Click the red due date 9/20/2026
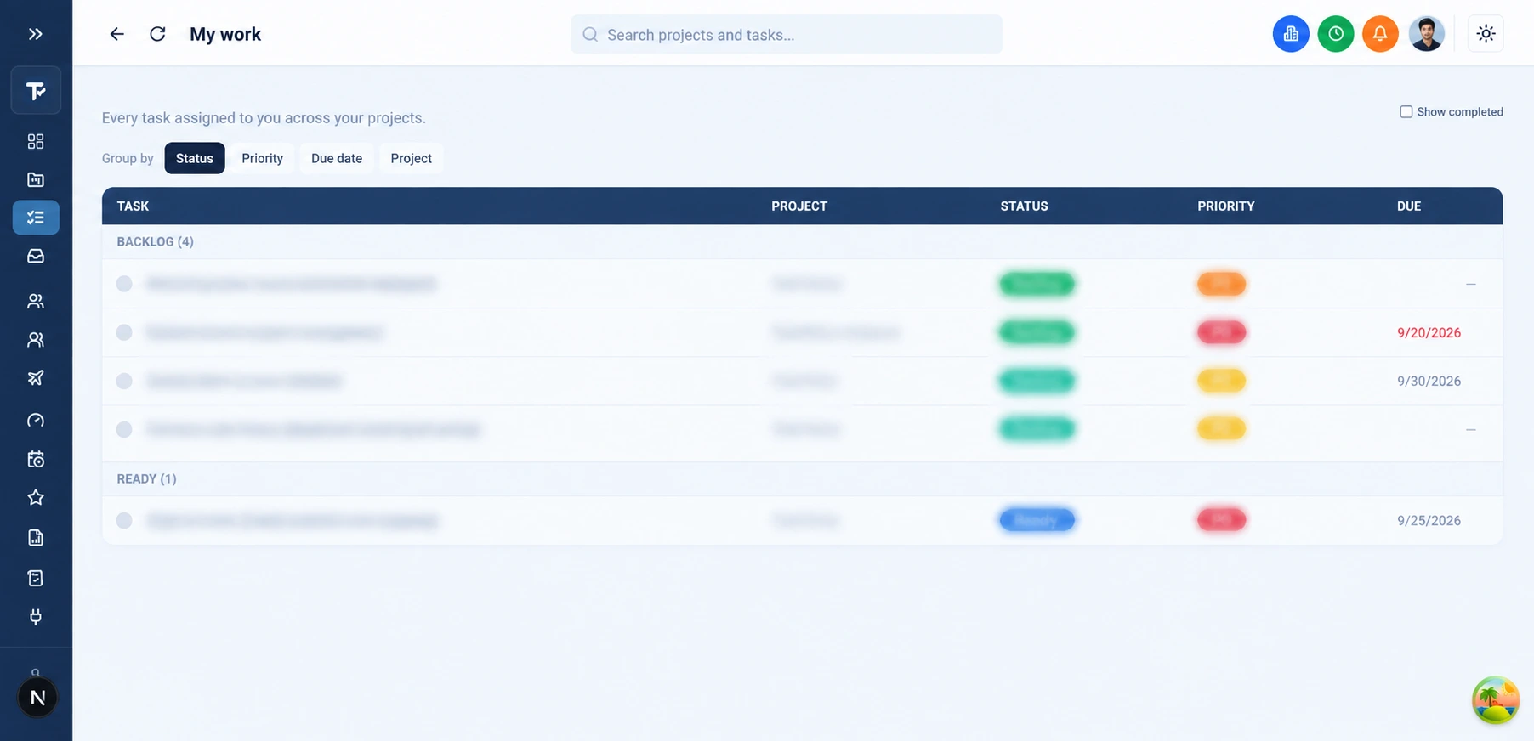The image size is (1534, 741). (x=1429, y=333)
